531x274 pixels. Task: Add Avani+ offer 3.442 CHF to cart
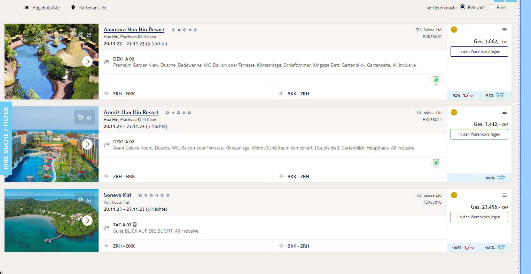point(479,134)
